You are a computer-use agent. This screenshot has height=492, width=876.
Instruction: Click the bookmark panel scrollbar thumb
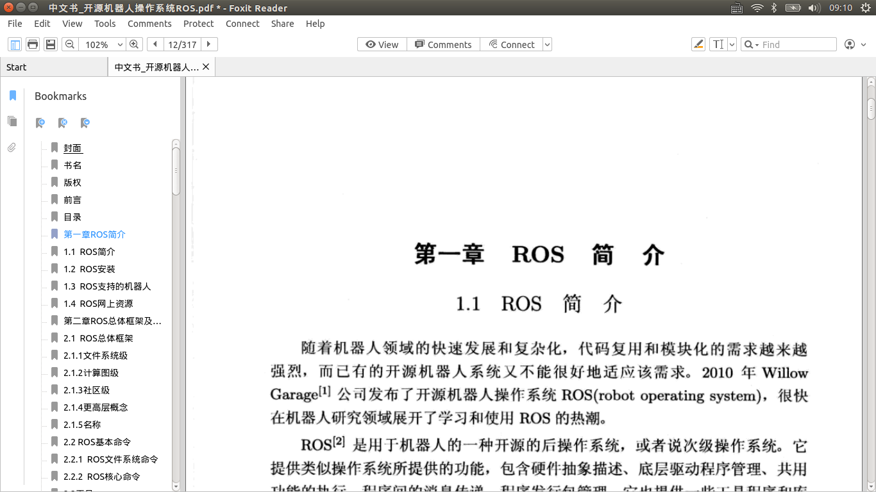pos(176,171)
